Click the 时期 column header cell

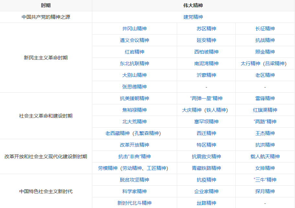click(46, 5)
